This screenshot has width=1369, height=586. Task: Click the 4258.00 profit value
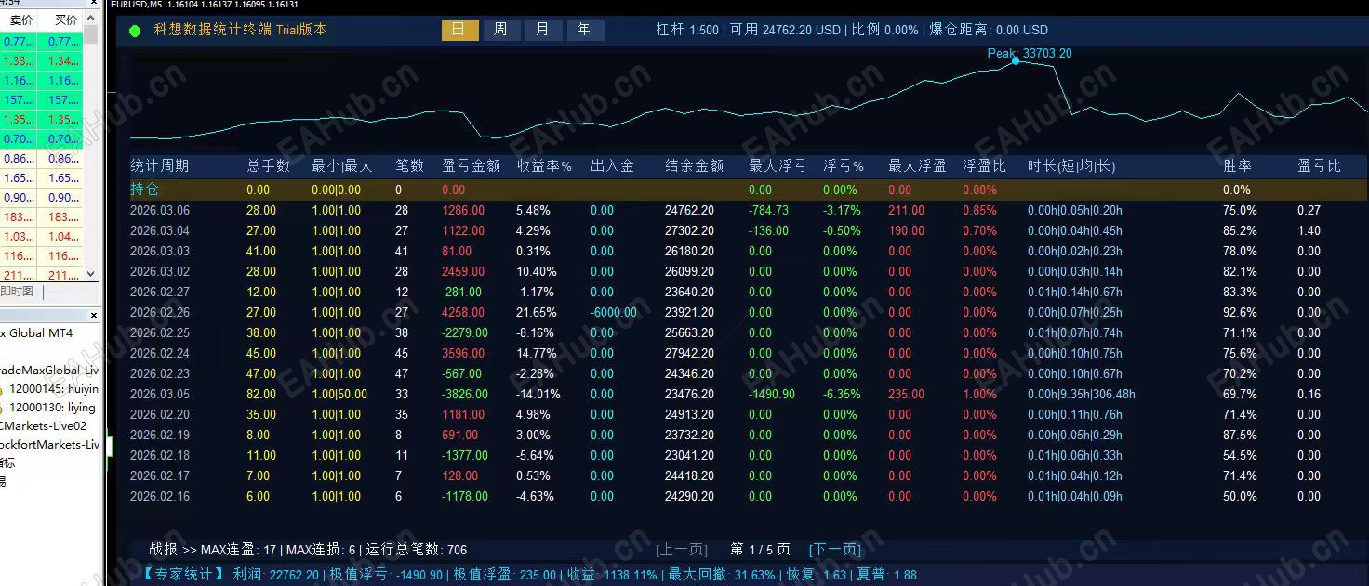point(463,312)
